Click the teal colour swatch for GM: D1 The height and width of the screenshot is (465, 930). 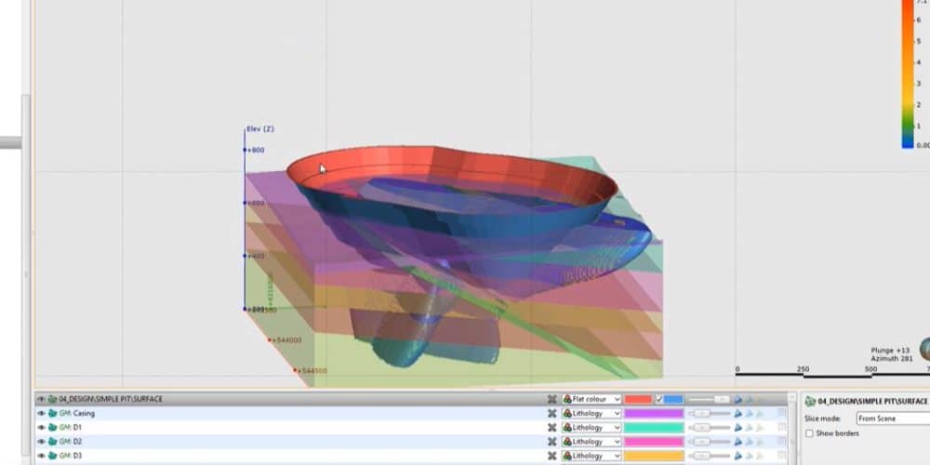(654, 428)
